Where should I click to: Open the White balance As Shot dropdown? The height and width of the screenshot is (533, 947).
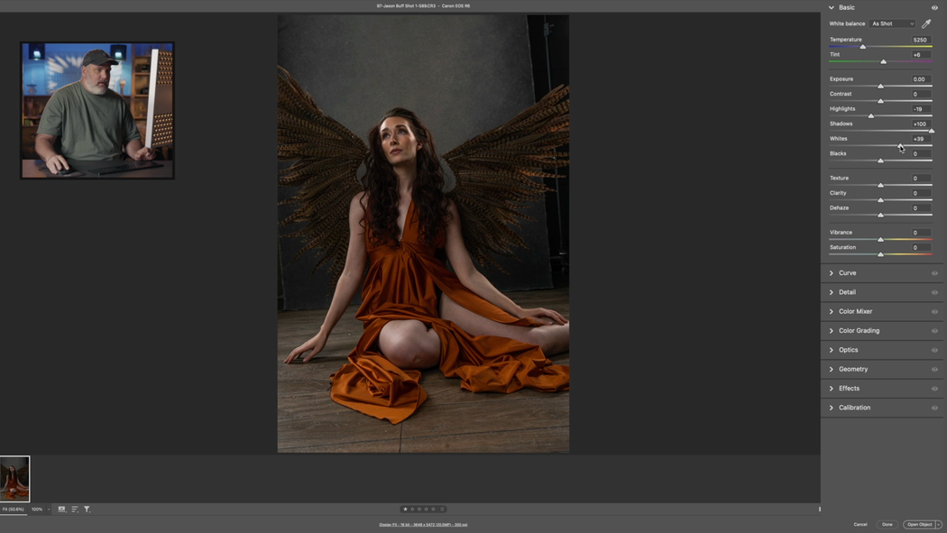coord(893,23)
